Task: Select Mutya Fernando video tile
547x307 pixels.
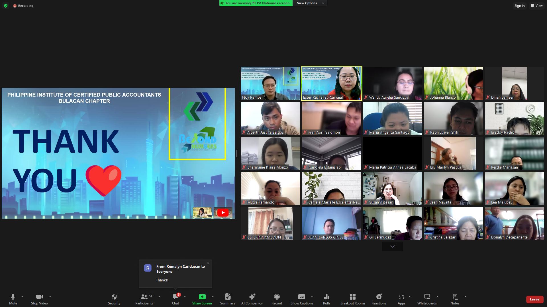Action: click(x=270, y=188)
